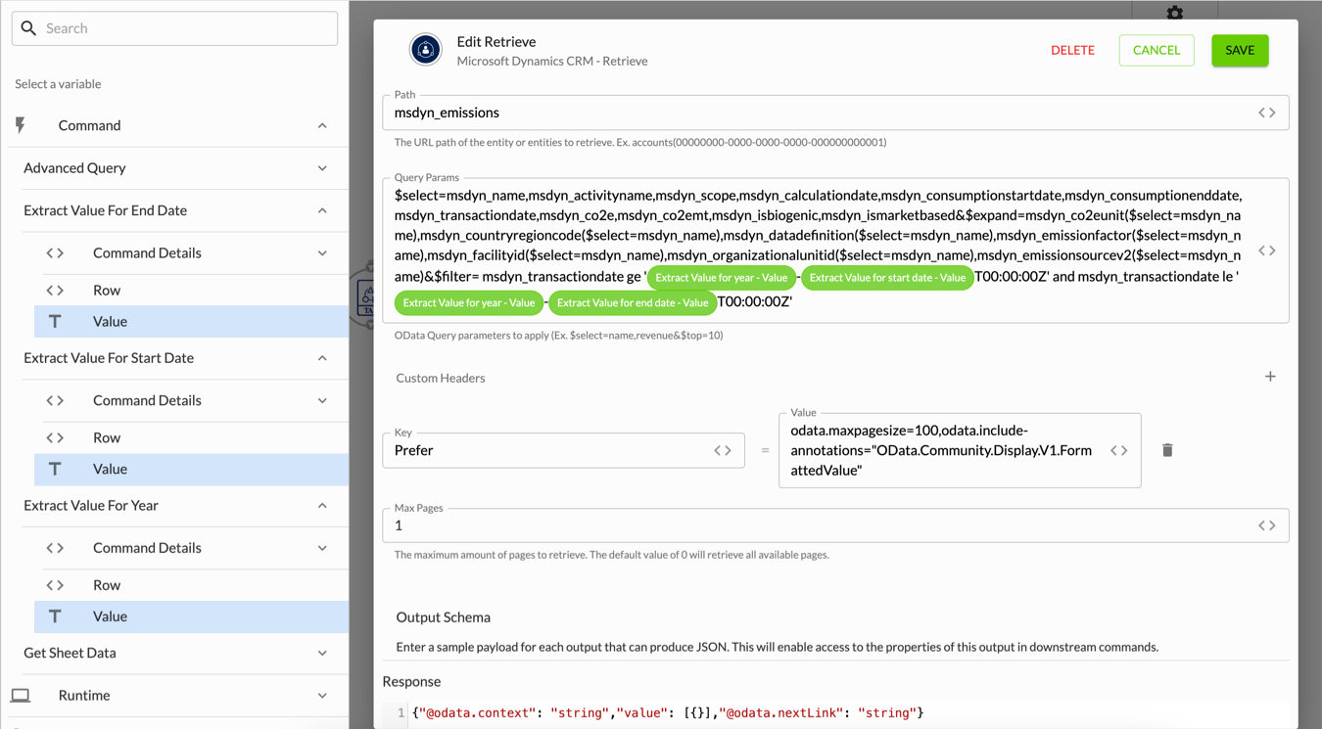Click text icon of End Date Value

[x=55, y=321]
